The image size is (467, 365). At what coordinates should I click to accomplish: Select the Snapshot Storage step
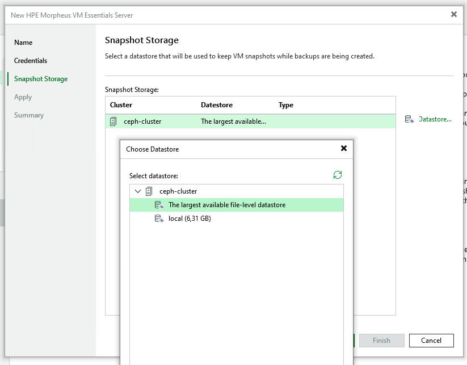tap(41, 79)
